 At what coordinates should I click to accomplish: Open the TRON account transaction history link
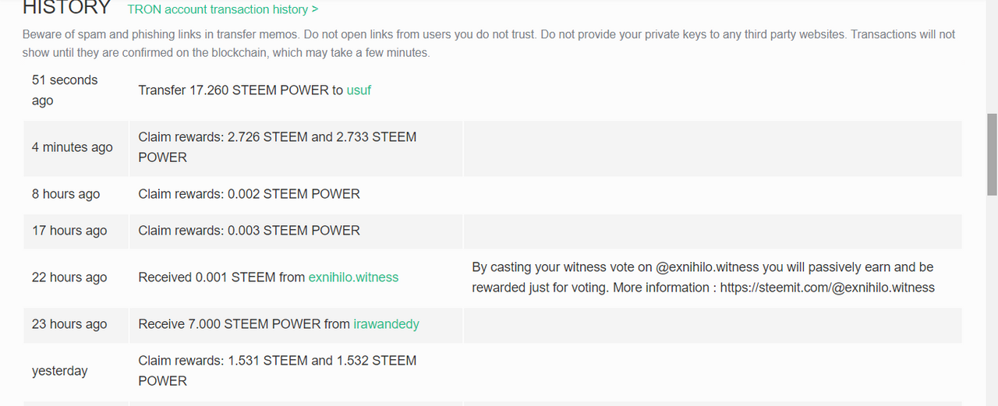coord(222,9)
